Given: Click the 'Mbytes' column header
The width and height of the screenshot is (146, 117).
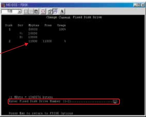Looking at the screenshot, I should [x=34, y=25].
